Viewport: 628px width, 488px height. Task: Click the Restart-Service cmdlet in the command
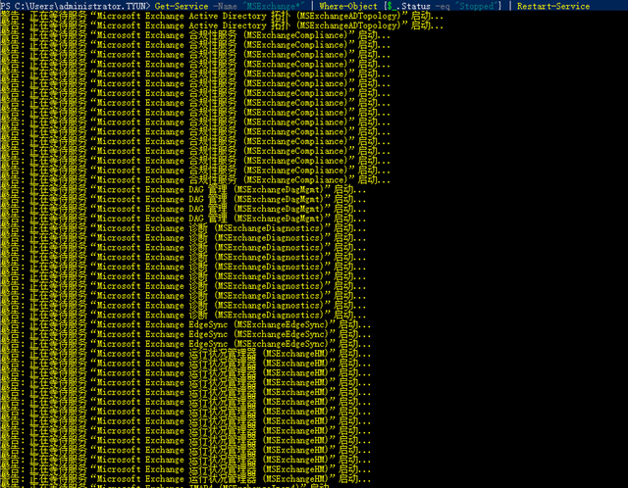pos(553,6)
